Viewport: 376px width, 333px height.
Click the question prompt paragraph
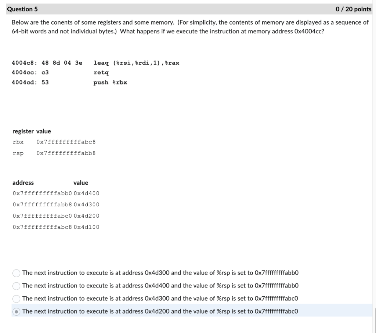(x=190, y=27)
